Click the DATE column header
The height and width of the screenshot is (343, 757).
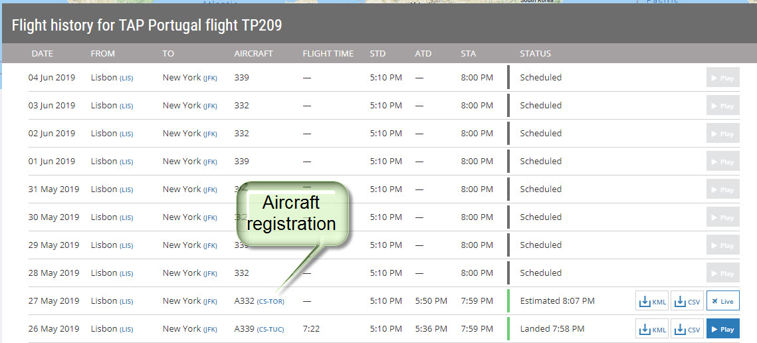(42, 53)
